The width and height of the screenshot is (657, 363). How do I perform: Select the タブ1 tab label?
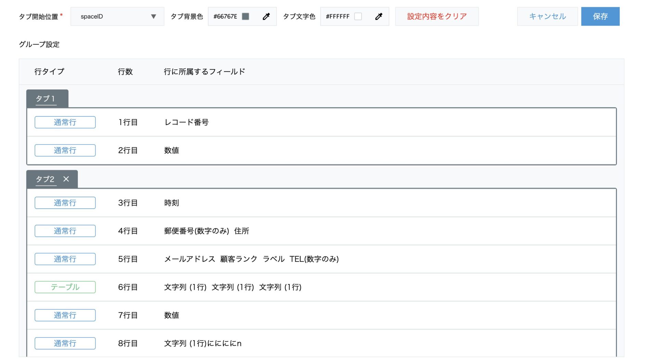[x=45, y=98]
